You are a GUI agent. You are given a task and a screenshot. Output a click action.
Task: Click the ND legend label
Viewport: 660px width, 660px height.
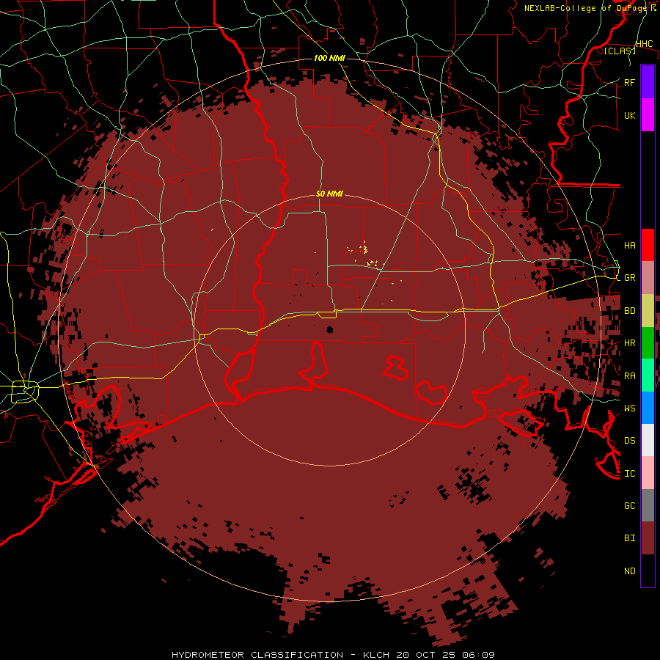point(630,571)
